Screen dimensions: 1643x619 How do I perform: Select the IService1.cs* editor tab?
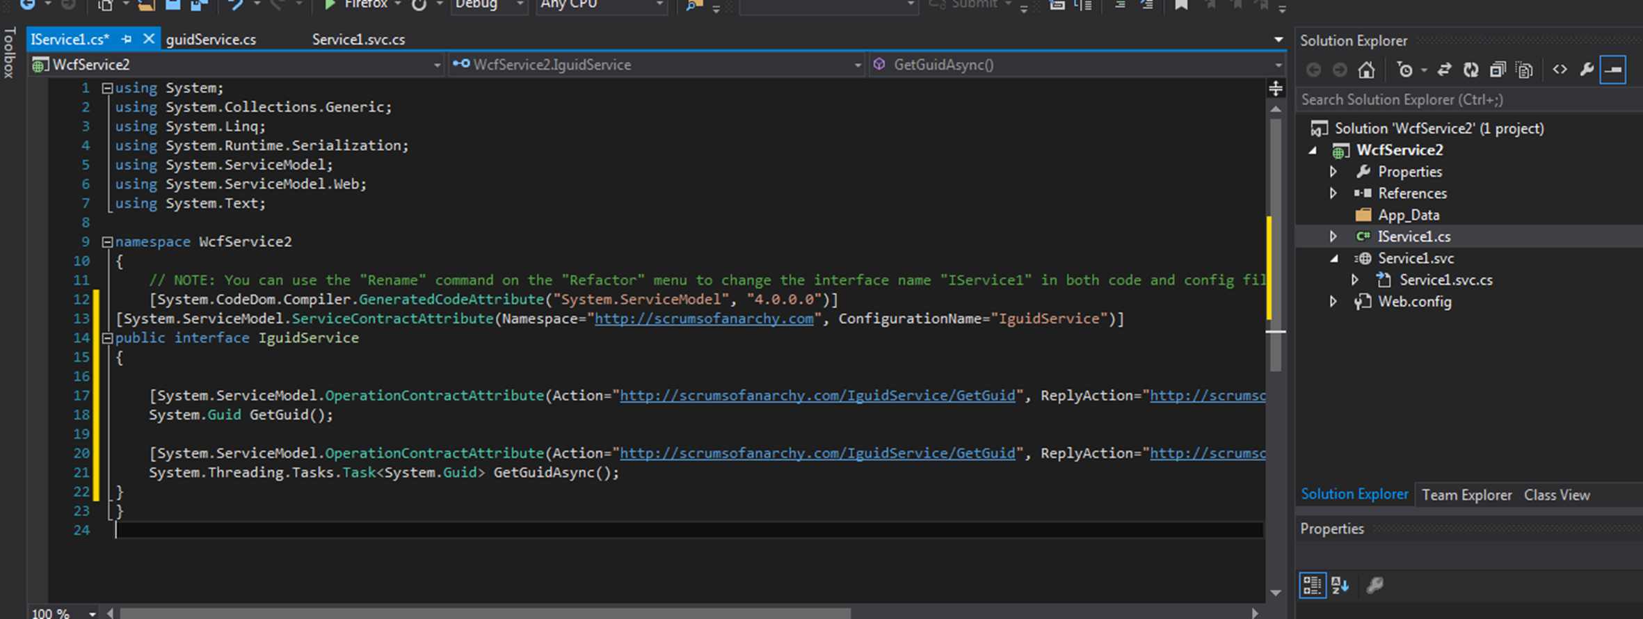(x=70, y=40)
